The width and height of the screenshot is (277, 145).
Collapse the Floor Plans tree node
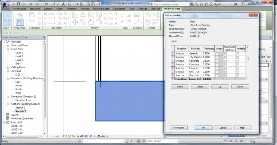pos(8,49)
